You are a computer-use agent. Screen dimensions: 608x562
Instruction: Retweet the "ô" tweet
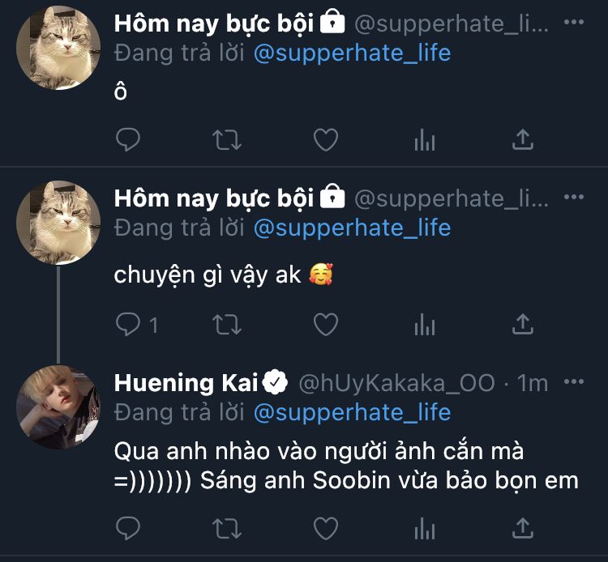227,140
